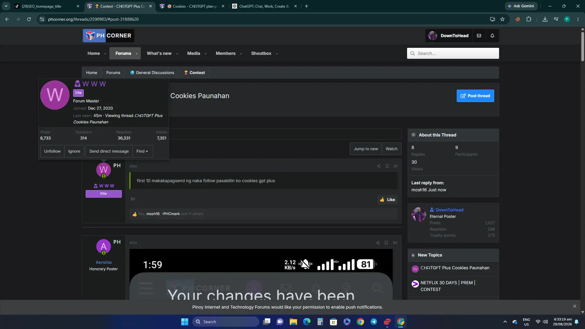The width and height of the screenshot is (585, 329).
Task: Reload the page
Action: tap(29, 19)
